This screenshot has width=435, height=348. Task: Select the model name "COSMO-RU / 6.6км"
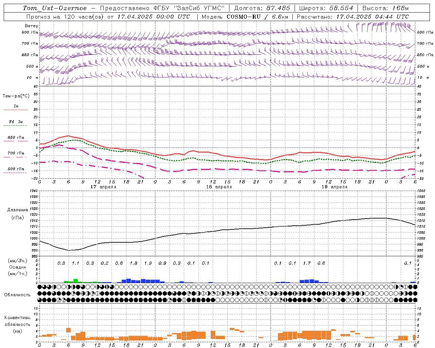coord(257,17)
